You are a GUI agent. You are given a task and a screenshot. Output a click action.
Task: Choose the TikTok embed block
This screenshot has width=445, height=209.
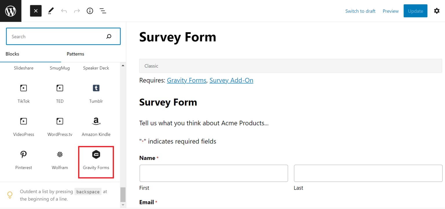pos(23,93)
